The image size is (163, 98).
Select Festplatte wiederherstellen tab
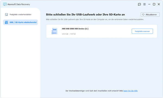pos(20,14)
